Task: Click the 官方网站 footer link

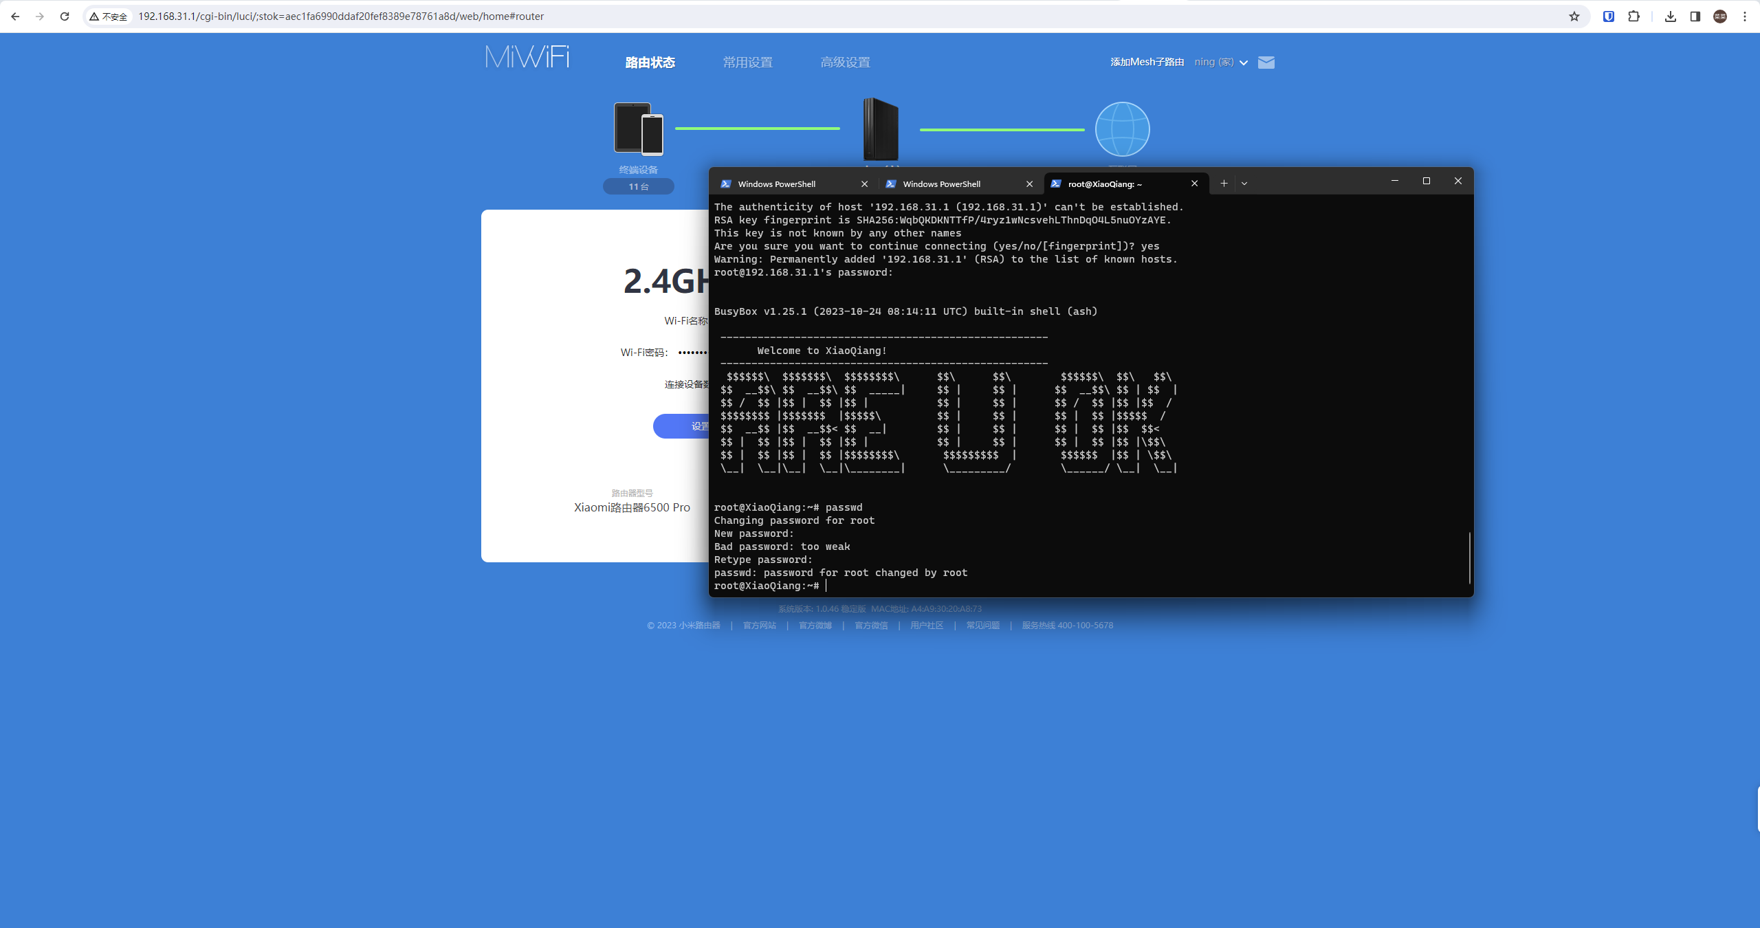Action: pyautogui.click(x=759, y=626)
